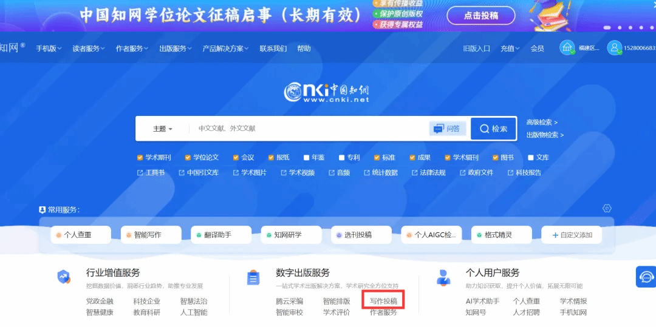The width and height of the screenshot is (656, 327).
Task: Expand the 读者服务 menu
Action: tap(88, 49)
